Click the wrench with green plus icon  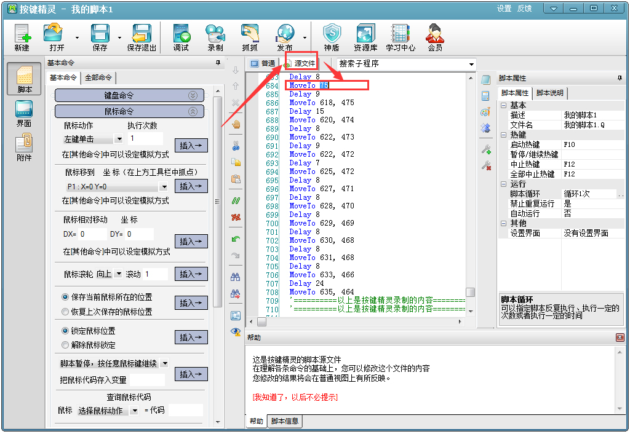tap(486, 150)
